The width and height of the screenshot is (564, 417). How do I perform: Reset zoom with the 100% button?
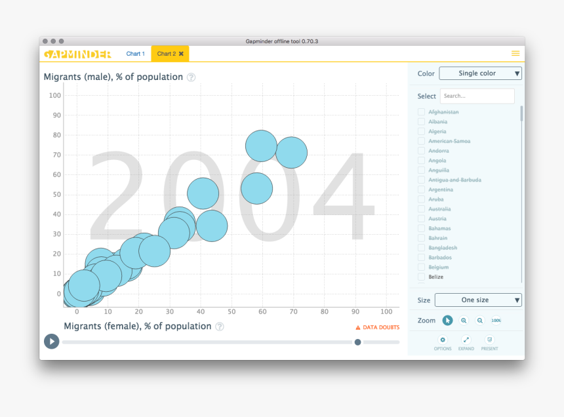(x=496, y=321)
